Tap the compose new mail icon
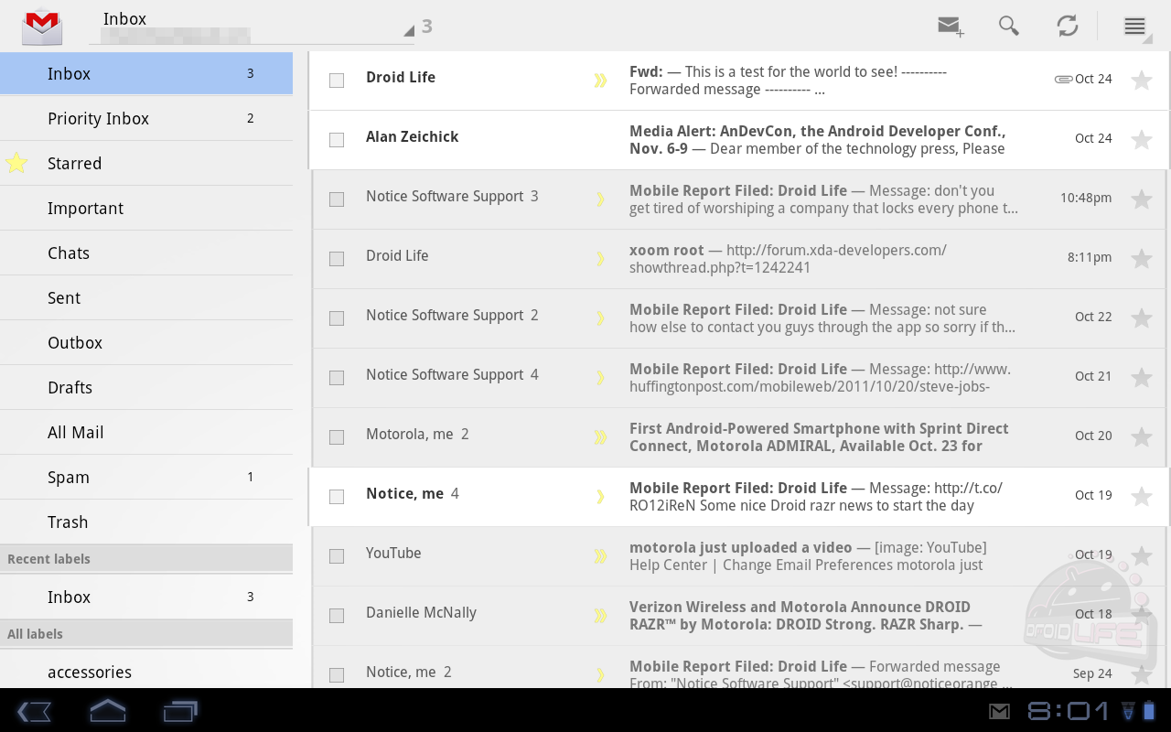 click(951, 26)
